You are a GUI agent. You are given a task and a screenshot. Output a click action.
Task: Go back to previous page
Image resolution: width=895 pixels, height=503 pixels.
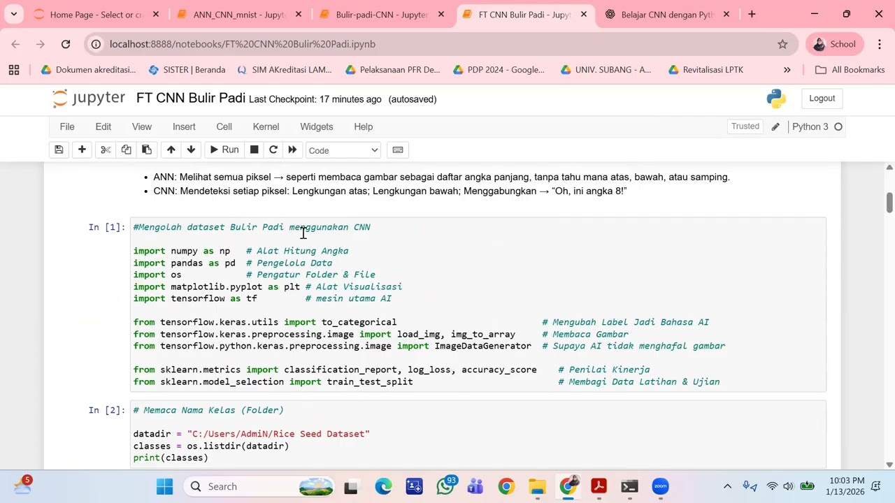15,44
